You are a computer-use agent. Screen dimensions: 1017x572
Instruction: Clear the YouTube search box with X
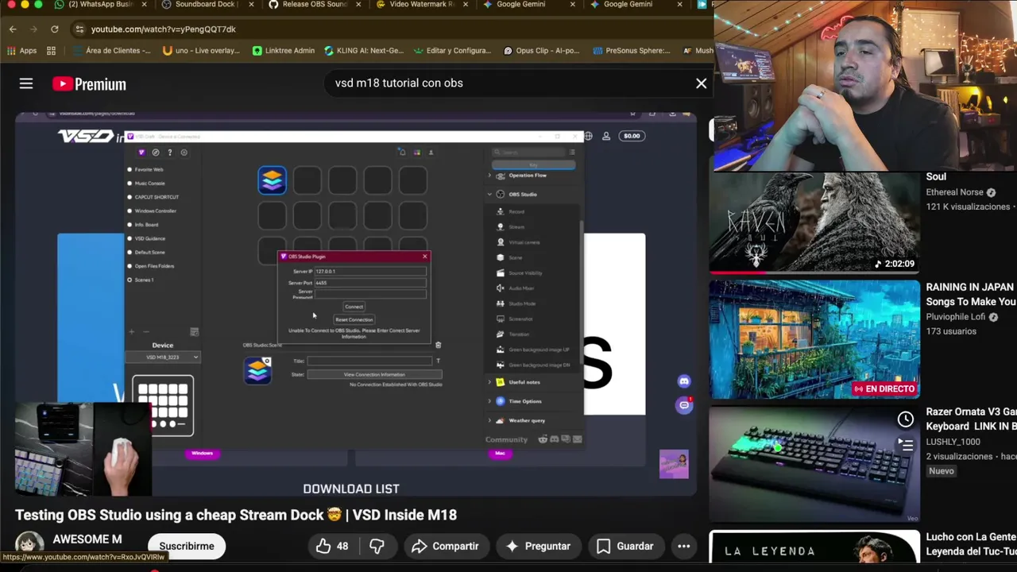coord(701,83)
